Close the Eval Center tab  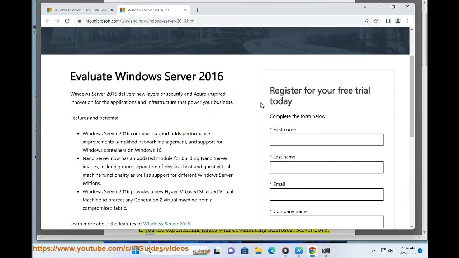[112, 10]
